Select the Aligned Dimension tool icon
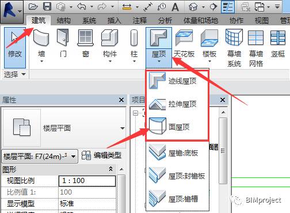 coord(148,7)
